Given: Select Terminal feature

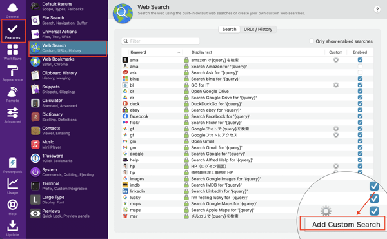Looking at the screenshot, I should tap(68, 186).
